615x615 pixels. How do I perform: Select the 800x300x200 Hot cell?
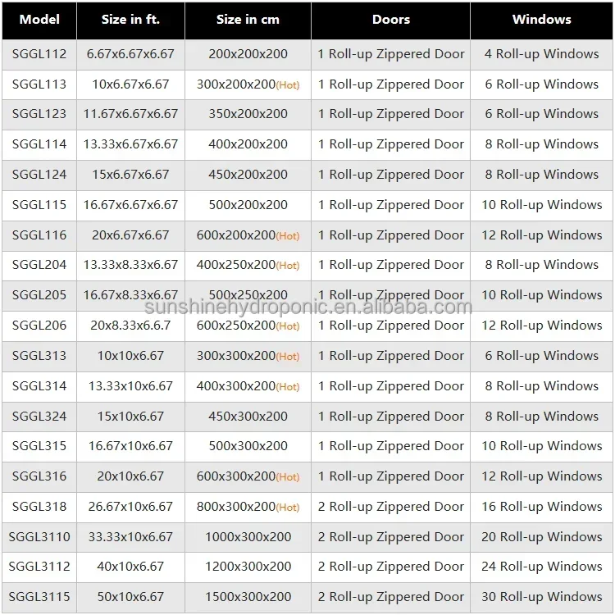pos(248,507)
